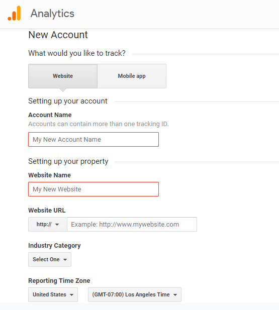Select the Website tracking tab
The width and height of the screenshot is (279, 310).
[63, 76]
